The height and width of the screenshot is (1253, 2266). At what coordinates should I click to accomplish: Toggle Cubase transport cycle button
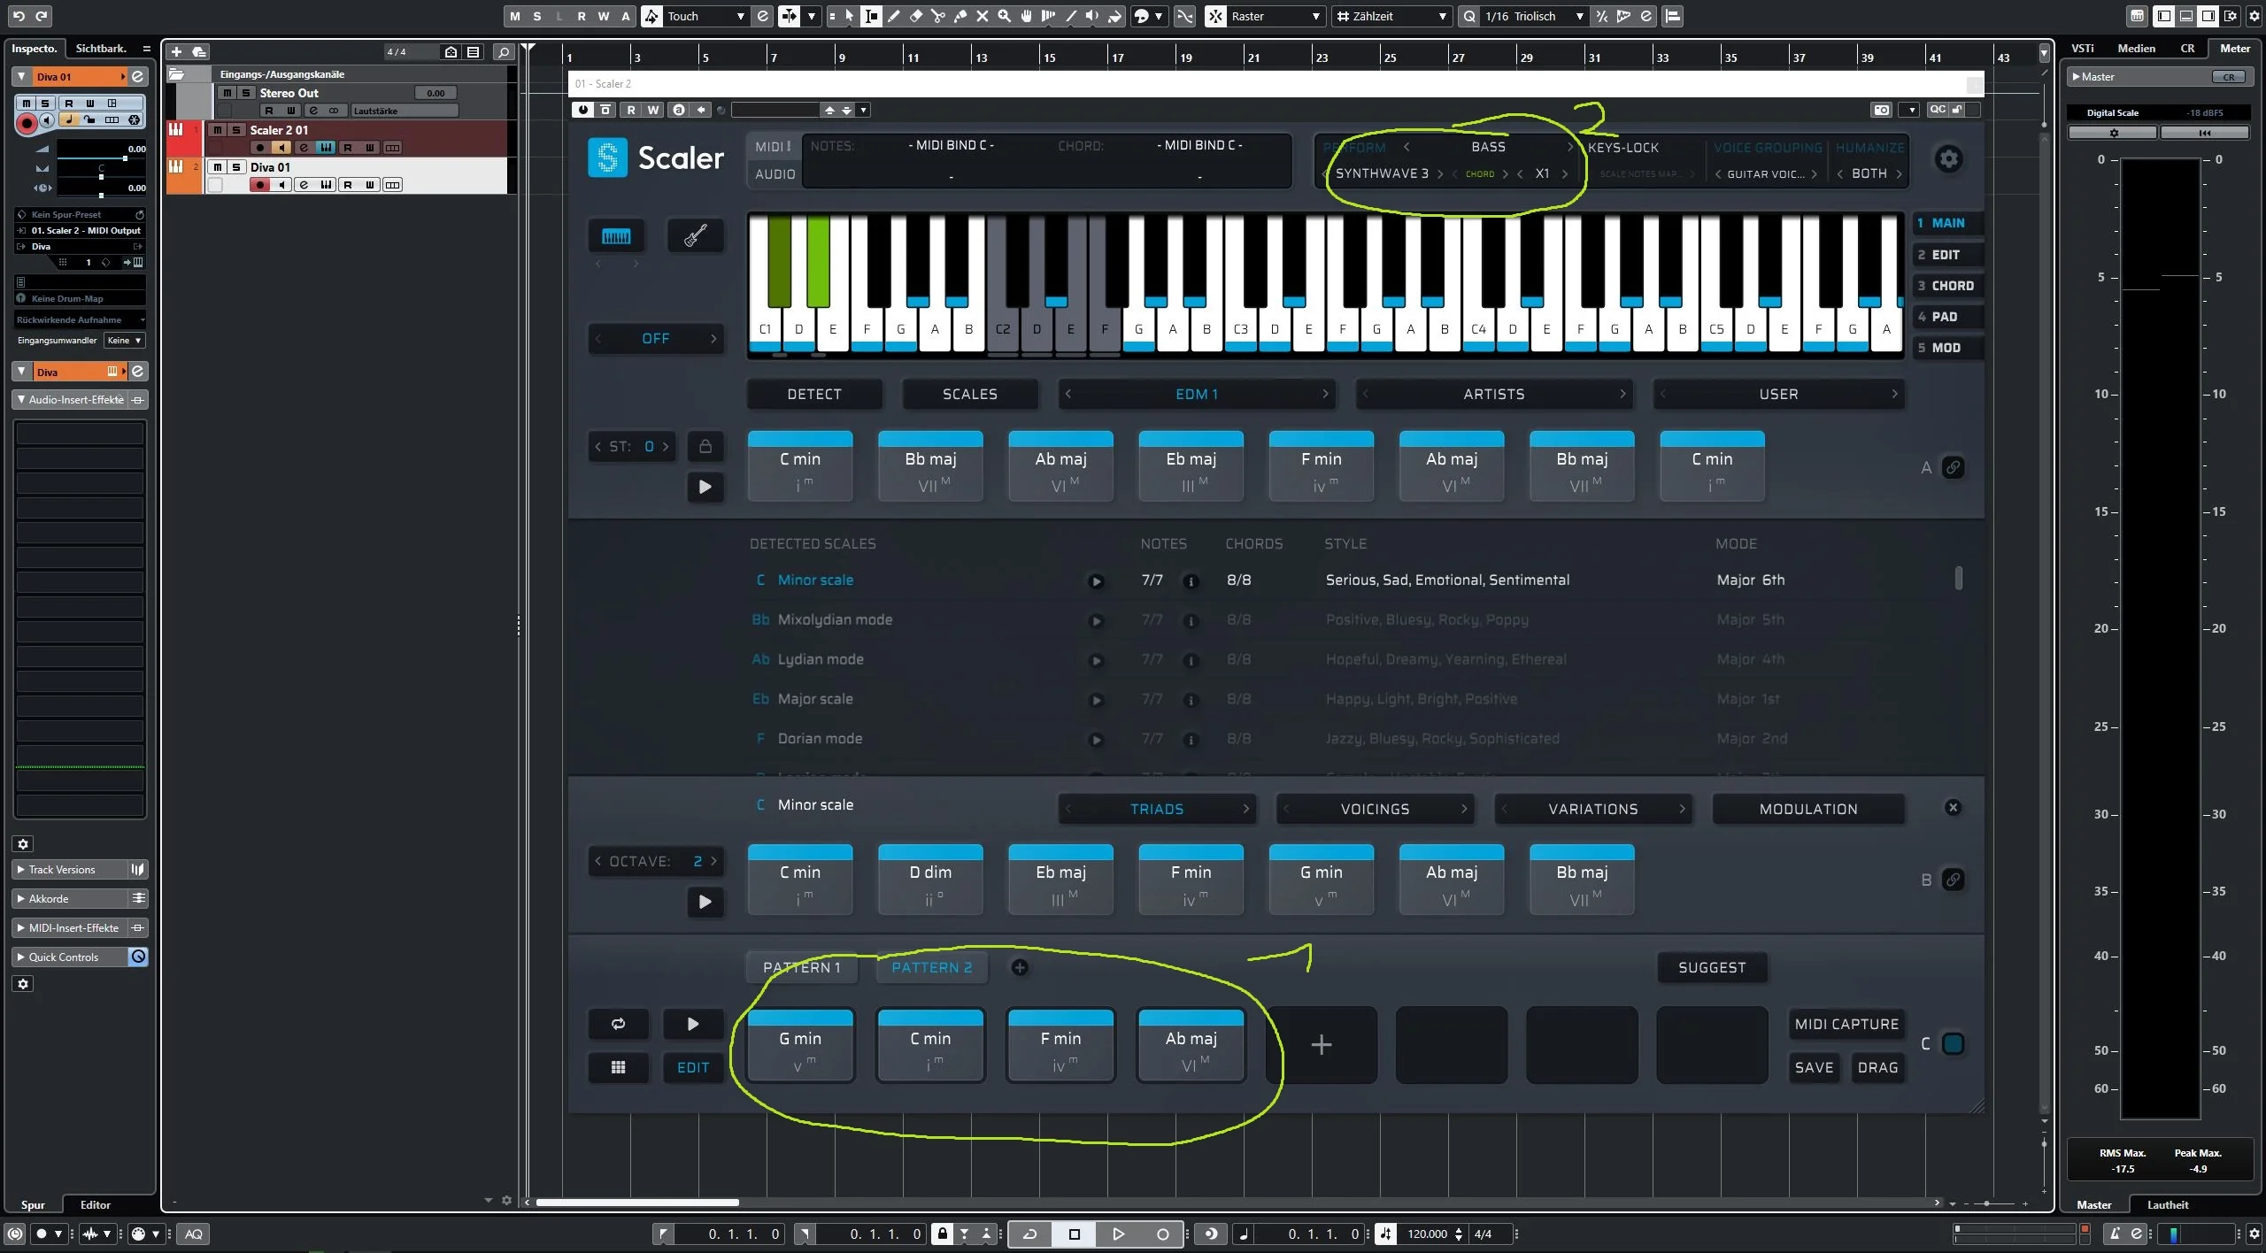point(1029,1234)
